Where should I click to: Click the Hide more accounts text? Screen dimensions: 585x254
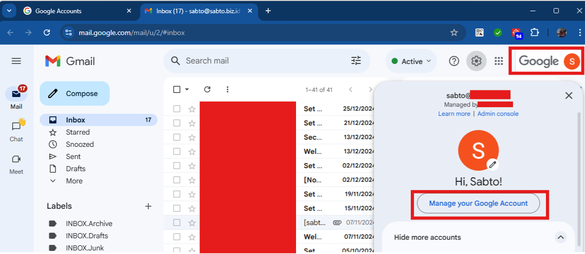pyautogui.click(x=428, y=237)
